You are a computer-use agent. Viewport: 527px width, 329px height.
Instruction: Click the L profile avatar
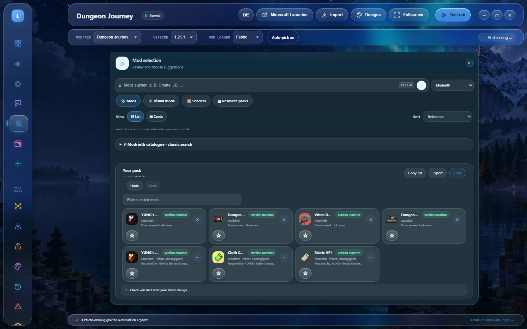tap(18, 16)
